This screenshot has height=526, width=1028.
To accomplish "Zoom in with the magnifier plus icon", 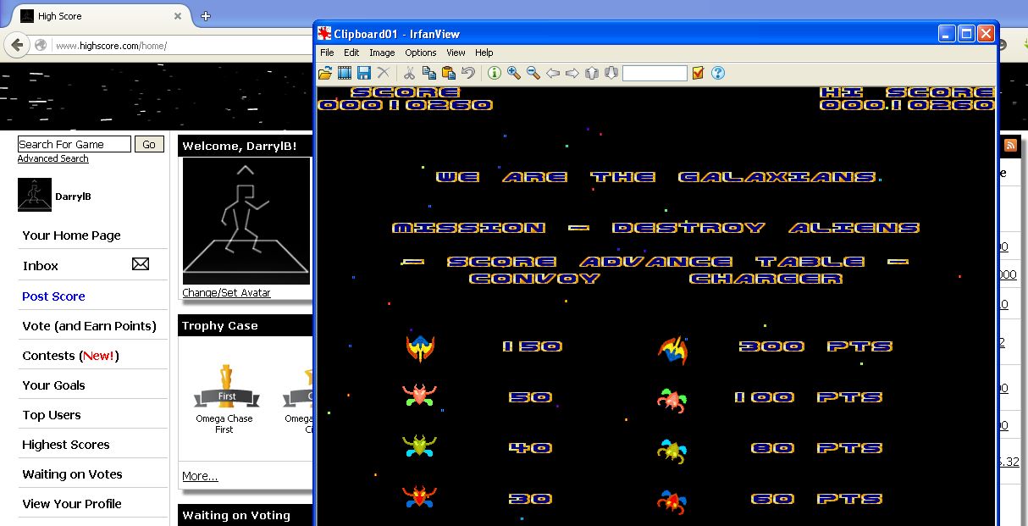I will [514, 74].
